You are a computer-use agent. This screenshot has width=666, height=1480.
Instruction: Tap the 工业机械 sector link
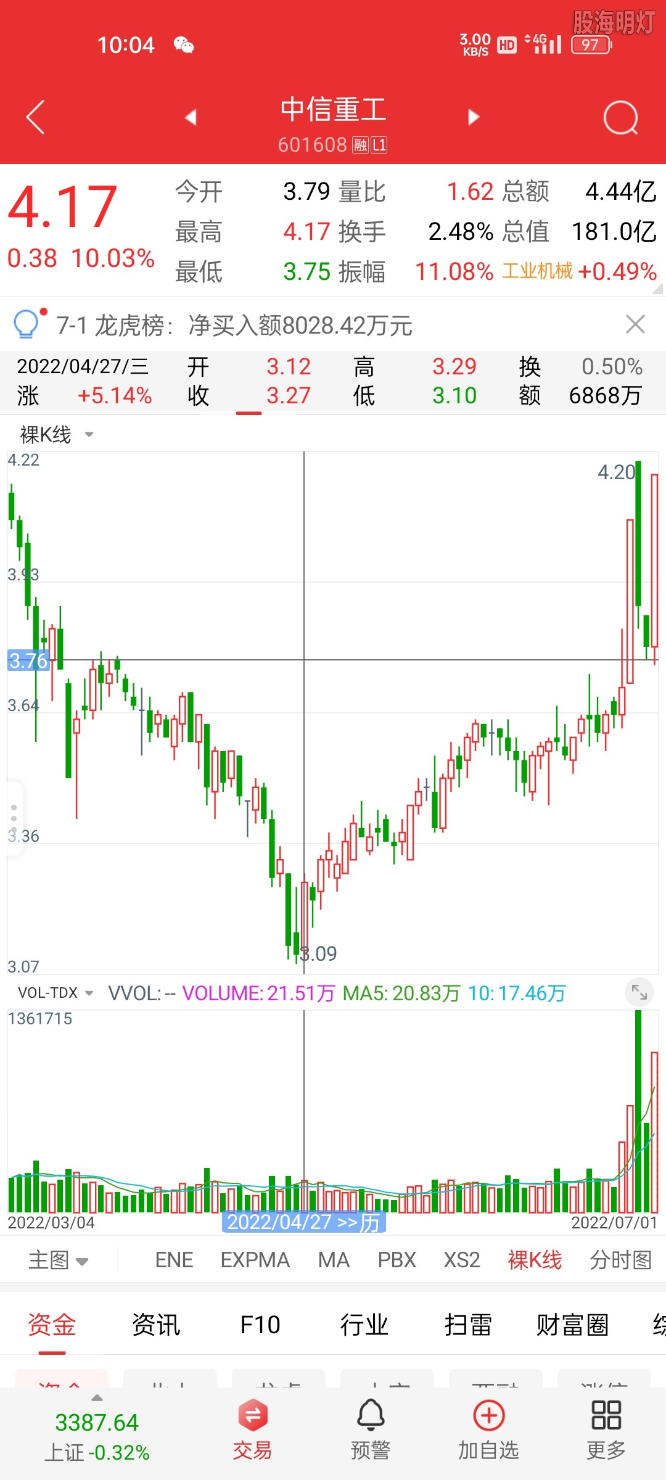pos(537,271)
